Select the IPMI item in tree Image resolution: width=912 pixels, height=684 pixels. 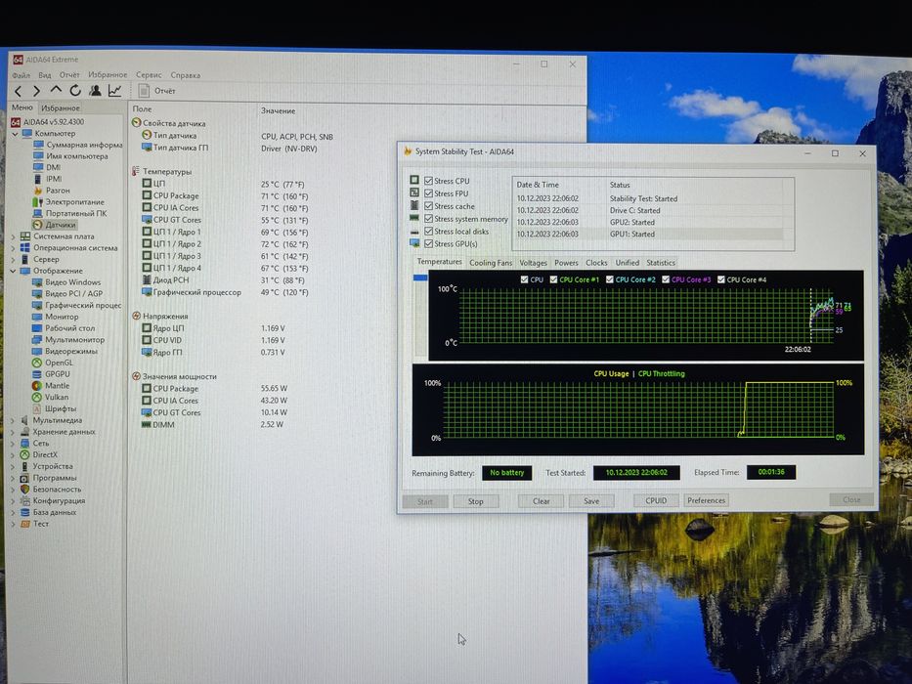point(48,179)
